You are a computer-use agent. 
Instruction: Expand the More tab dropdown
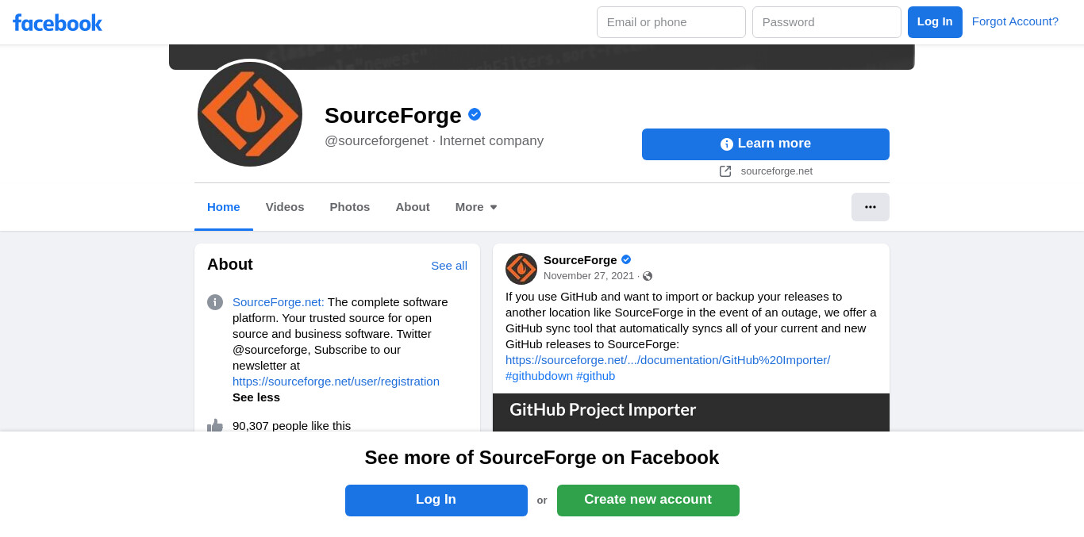(476, 207)
